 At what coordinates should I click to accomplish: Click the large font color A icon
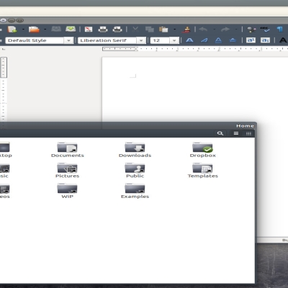point(283,40)
